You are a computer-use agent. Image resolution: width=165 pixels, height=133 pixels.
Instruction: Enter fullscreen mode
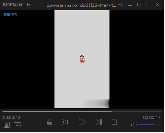[x=148, y=5]
